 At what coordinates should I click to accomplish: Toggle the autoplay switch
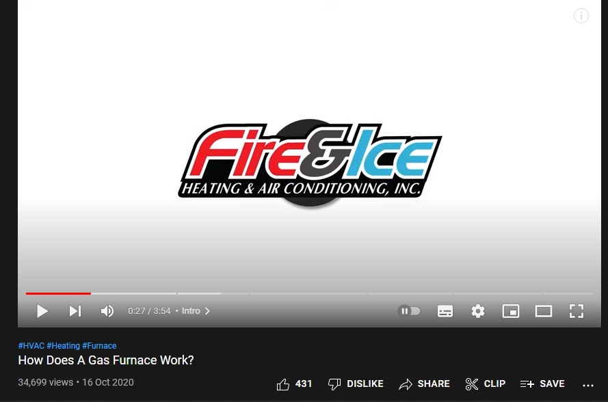click(409, 311)
